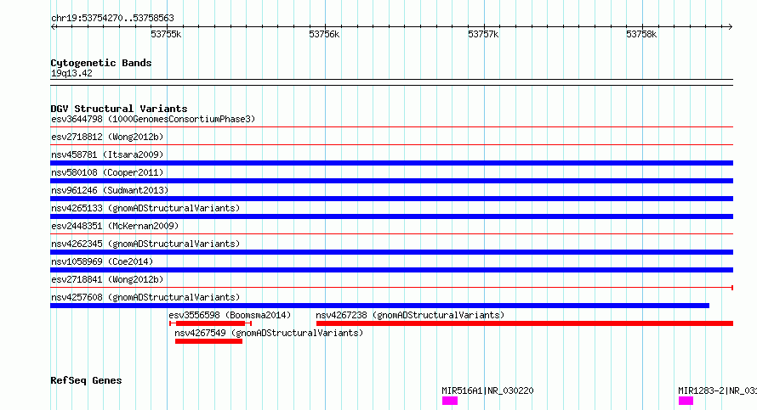
Task: Click the right arrow of the ruler
Action: pos(731,27)
